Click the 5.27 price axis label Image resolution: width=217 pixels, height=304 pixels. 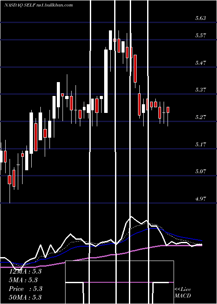[201, 117]
